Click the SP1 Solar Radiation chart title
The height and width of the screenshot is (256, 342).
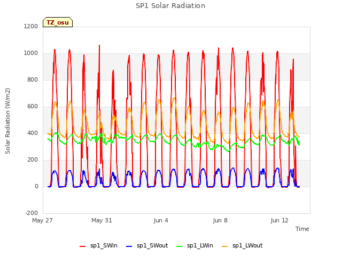pyautogui.click(x=170, y=6)
